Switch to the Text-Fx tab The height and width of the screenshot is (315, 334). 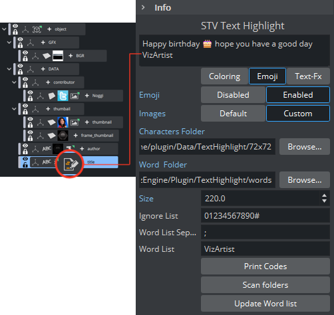(x=308, y=76)
